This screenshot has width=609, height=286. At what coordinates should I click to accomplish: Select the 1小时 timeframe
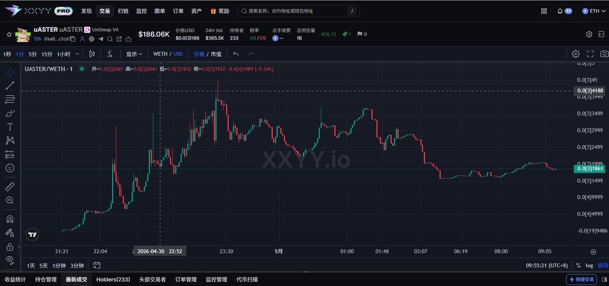[63, 54]
